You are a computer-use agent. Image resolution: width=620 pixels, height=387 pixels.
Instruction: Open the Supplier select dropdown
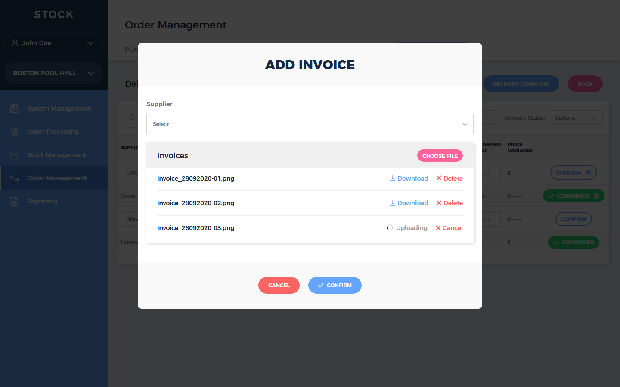click(x=310, y=124)
